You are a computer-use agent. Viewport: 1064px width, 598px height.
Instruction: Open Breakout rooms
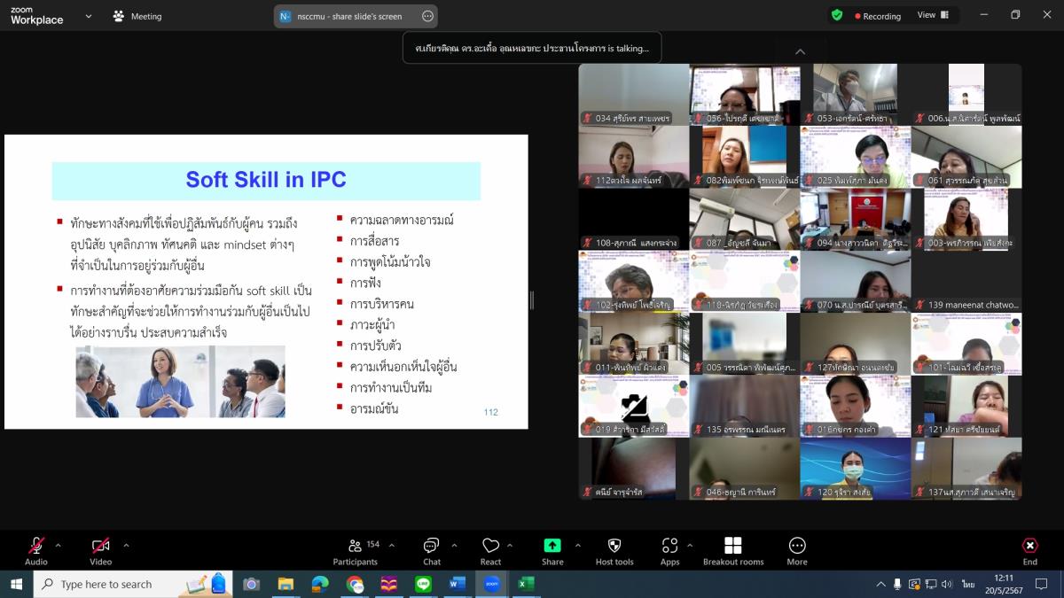click(x=733, y=551)
